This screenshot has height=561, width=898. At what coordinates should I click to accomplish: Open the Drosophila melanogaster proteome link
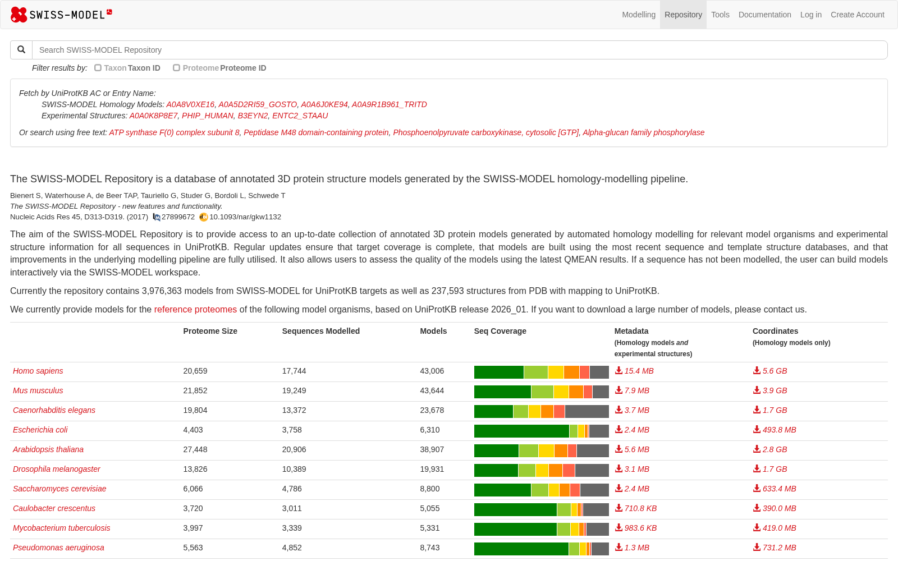click(57, 469)
